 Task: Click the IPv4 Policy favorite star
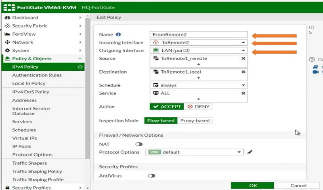pos(80,67)
